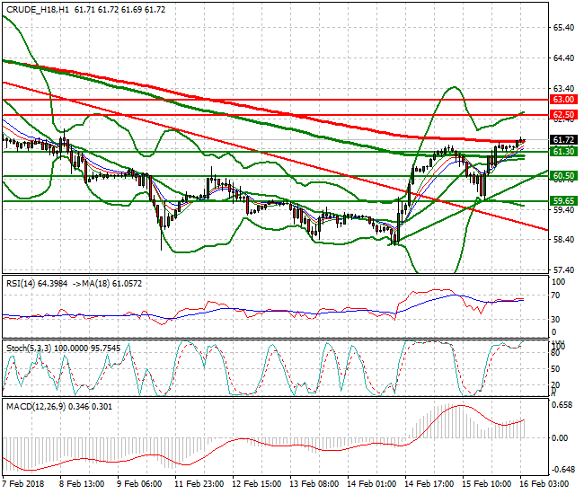Screen dimensions: 584x494
Task: Click the 13 Feb 08:00 time label
Action: [x=314, y=484]
